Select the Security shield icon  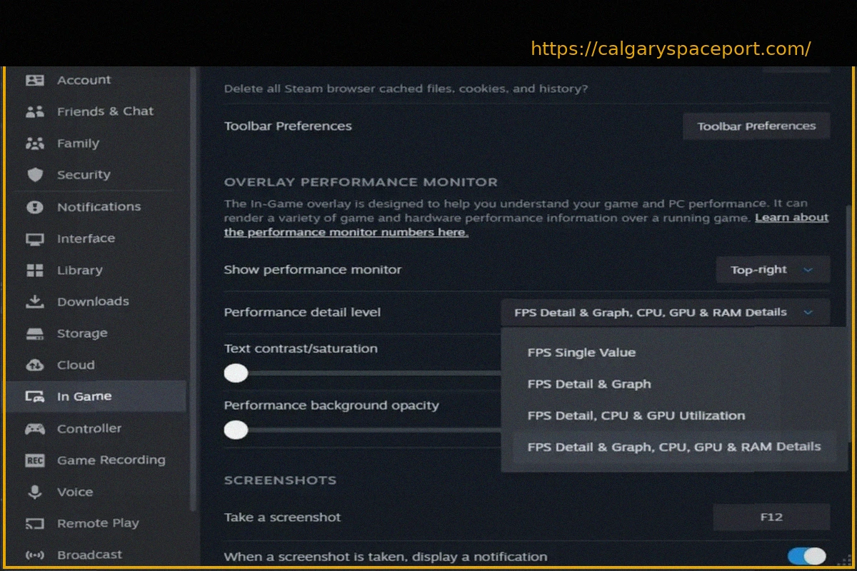(x=34, y=175)
